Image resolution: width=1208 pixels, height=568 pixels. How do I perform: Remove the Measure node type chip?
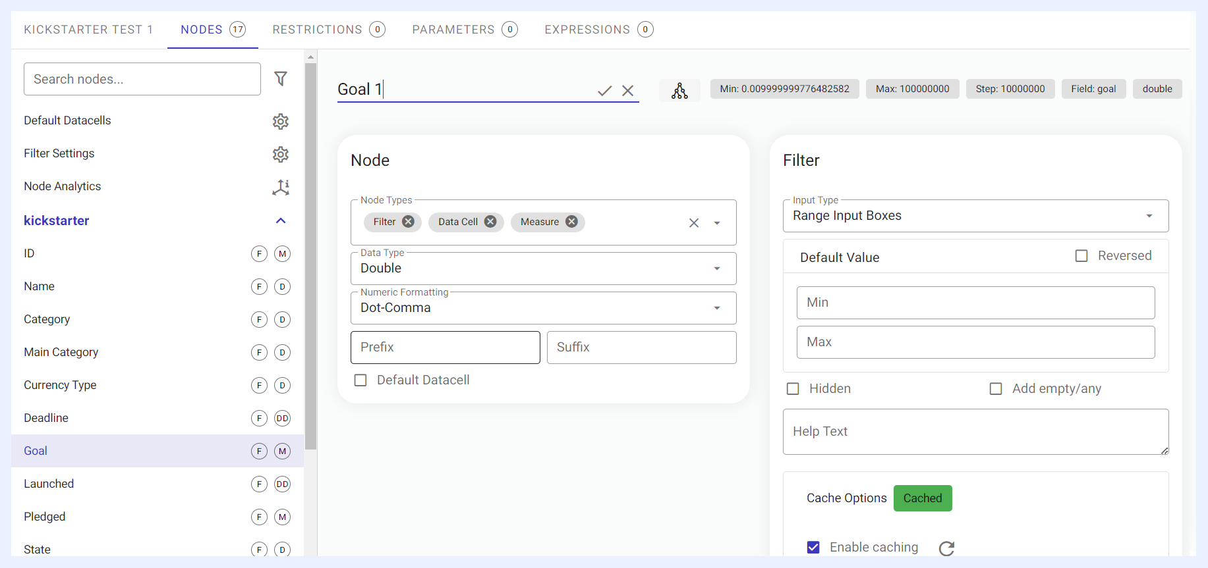(x=571, y=222)
